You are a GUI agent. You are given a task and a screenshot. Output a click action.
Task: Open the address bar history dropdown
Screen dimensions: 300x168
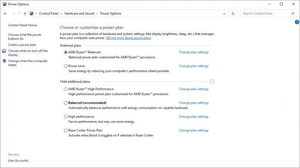tap(224, 14)
